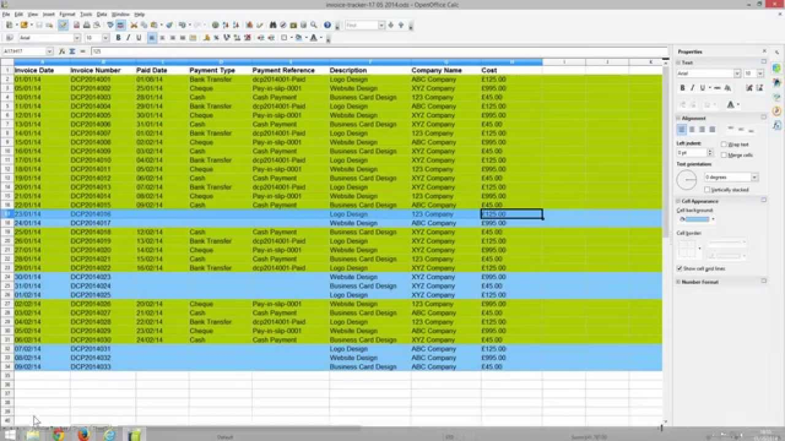
Task: Open the text orientation degrees dropdown
Action: click(x=754, y=176)
